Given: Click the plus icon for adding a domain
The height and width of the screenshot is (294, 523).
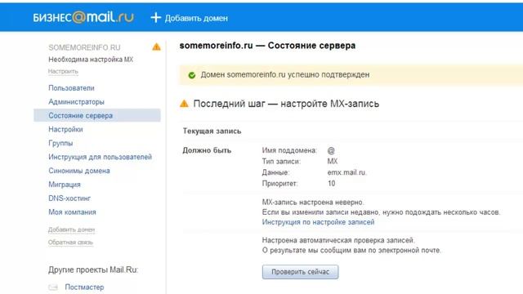Looking at the screenshot, I should click(x=156, y=18).
